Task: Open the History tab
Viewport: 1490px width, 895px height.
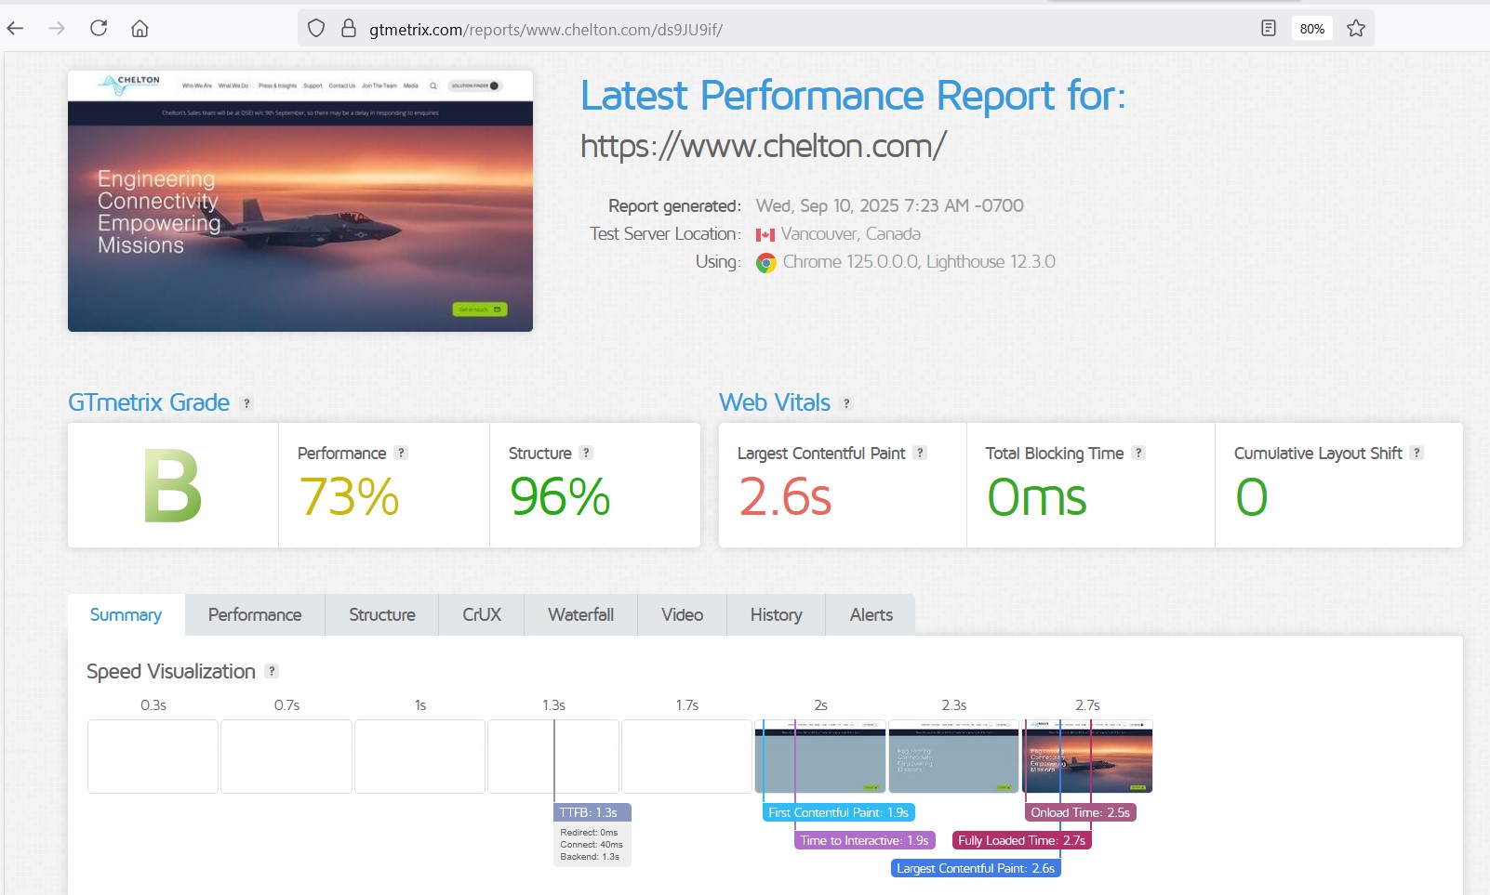Action: point(777,615)
